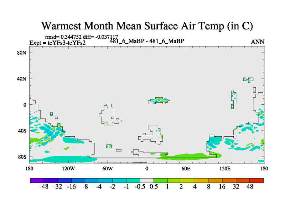The height and width of the screenshot is (213, 285).
Task: Click the 80N latitude axis label
Action: coord(23,53)
